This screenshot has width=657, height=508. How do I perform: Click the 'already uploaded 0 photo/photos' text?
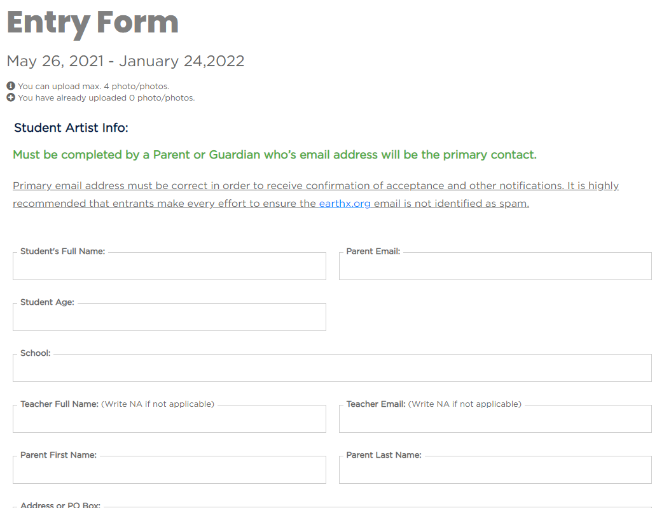(106, 98)
